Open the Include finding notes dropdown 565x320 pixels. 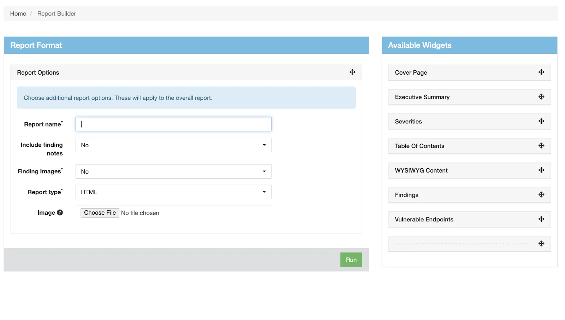pyautogui.click(x=173, y=145)
